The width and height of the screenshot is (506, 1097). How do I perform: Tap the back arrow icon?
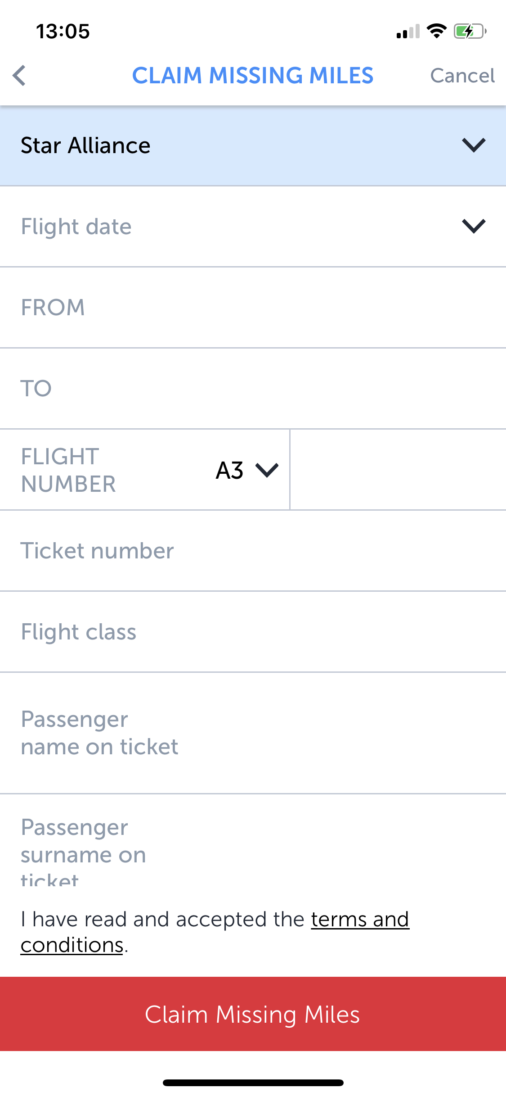tap(19, 75)
